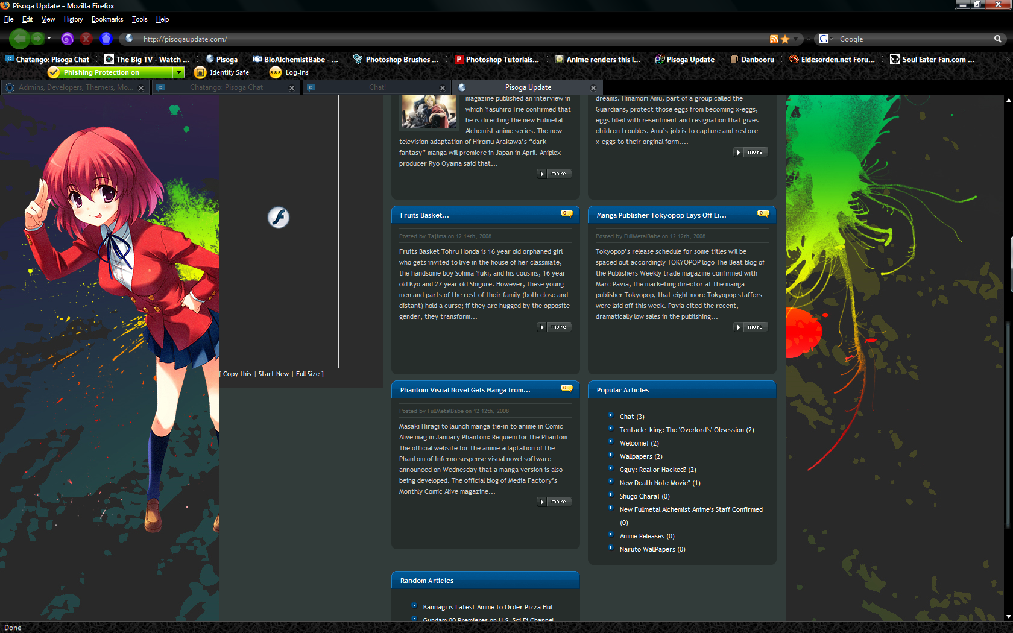
Task: Open Eldesorden.net Forum bookmark
Action: tap(832, 60)
